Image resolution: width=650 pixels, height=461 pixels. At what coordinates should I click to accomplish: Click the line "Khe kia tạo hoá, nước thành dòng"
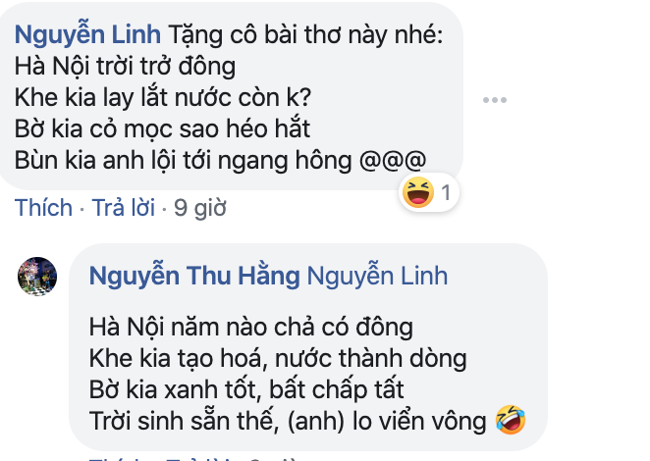click(278, 359)
